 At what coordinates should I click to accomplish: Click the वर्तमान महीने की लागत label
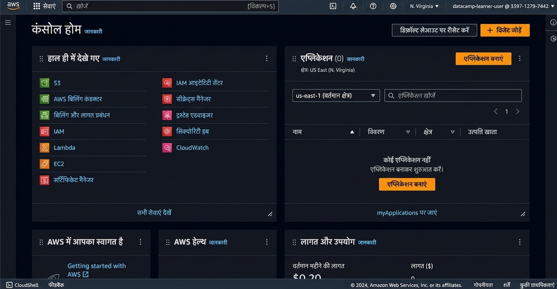click(318, 266)
